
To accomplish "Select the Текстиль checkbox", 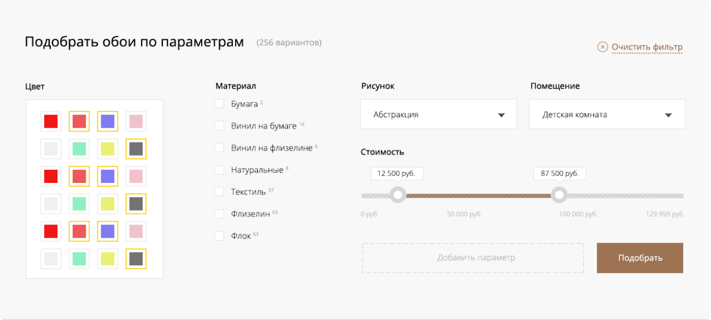I will pyautogui.click(x=219, y=192).
